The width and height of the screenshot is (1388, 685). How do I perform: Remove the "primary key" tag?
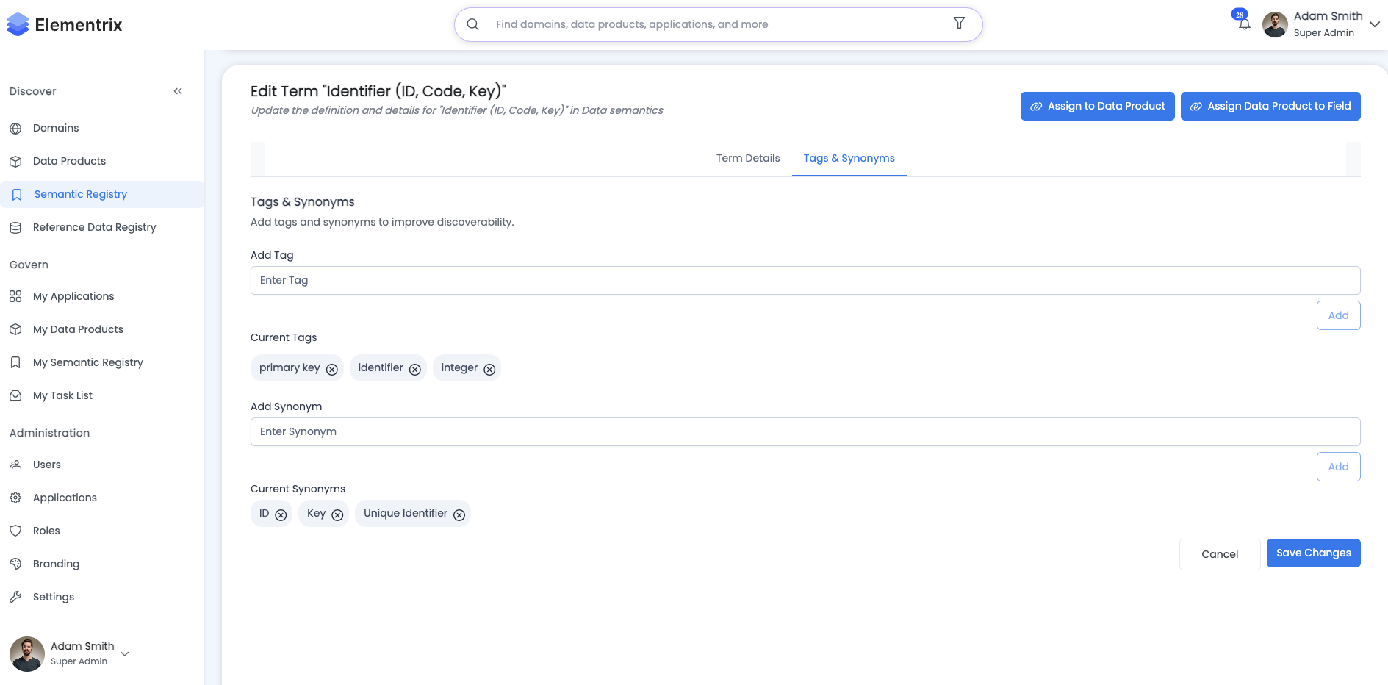(333, 370)
